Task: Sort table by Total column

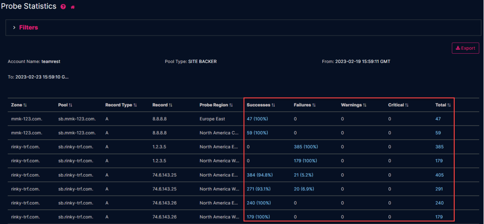Action: (x=443, y=105)
